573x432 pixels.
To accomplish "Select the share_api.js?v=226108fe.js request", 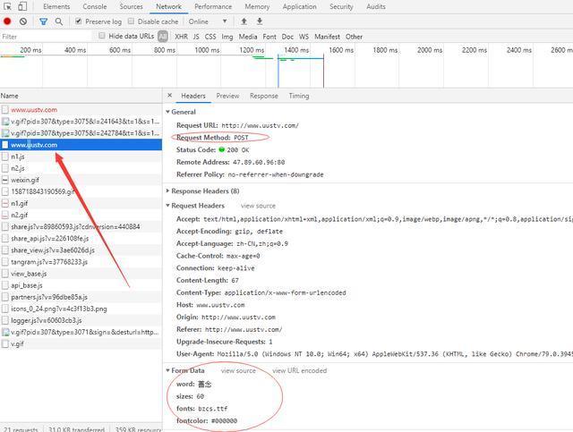I will click(81, 239).
